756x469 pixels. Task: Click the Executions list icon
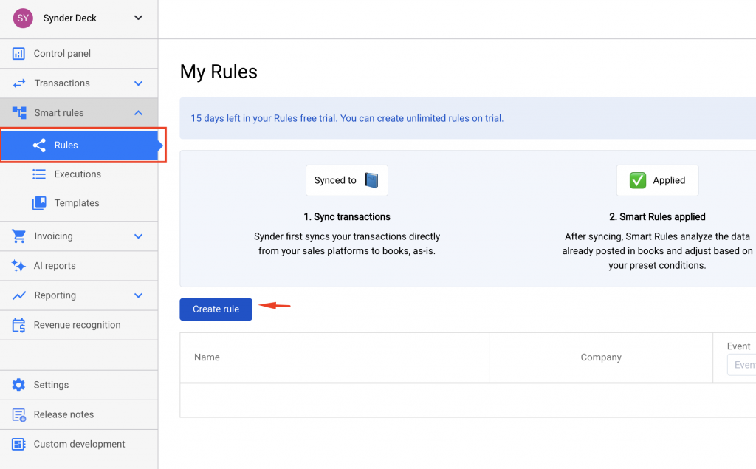click(39, 174)
